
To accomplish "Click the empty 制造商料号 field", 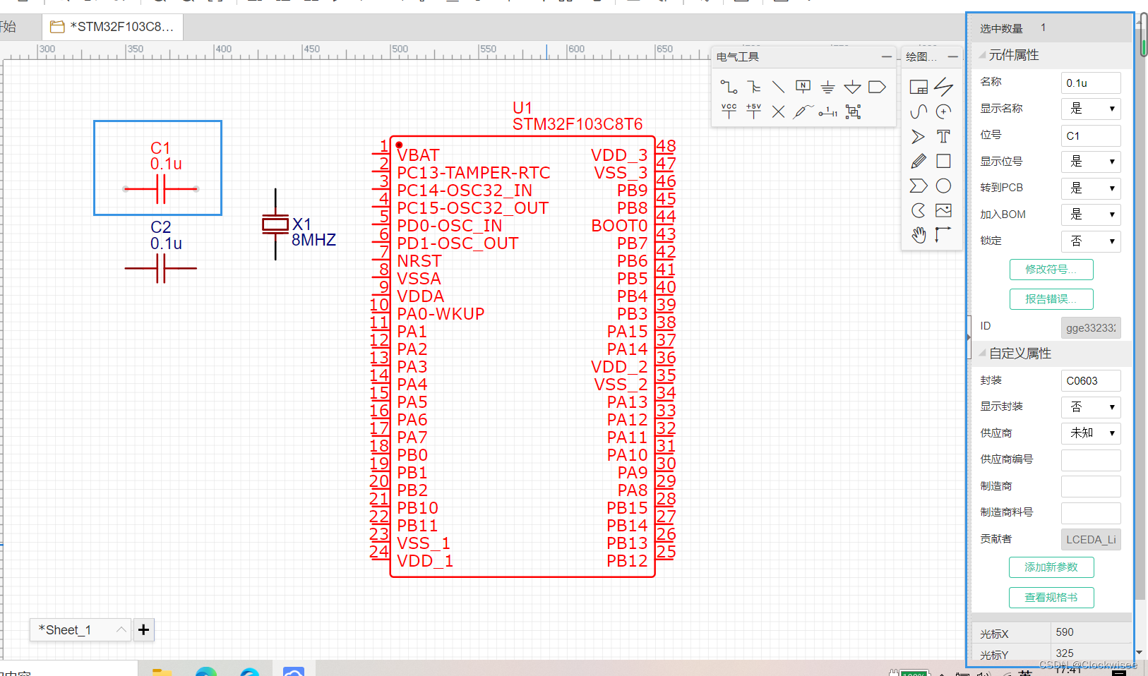I will pos(1091,513).
